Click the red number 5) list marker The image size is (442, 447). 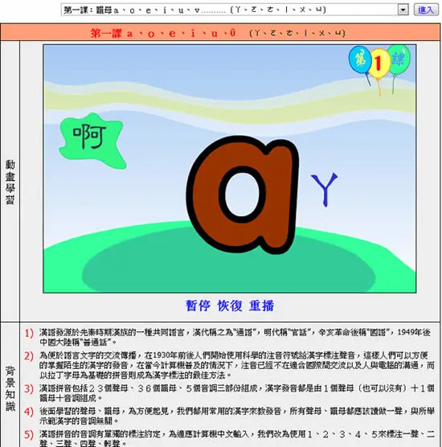pos(29,434)
